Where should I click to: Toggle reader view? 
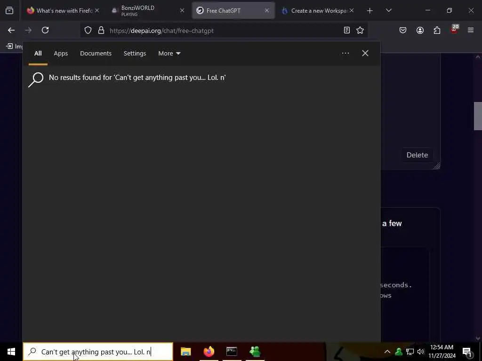(x=347, y=31)
